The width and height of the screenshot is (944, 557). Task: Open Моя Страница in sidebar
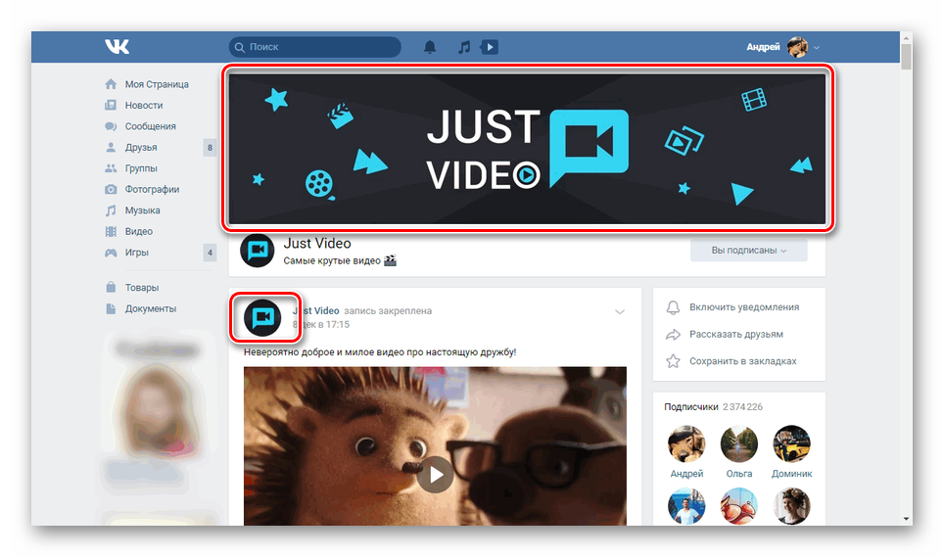(157, 84)
